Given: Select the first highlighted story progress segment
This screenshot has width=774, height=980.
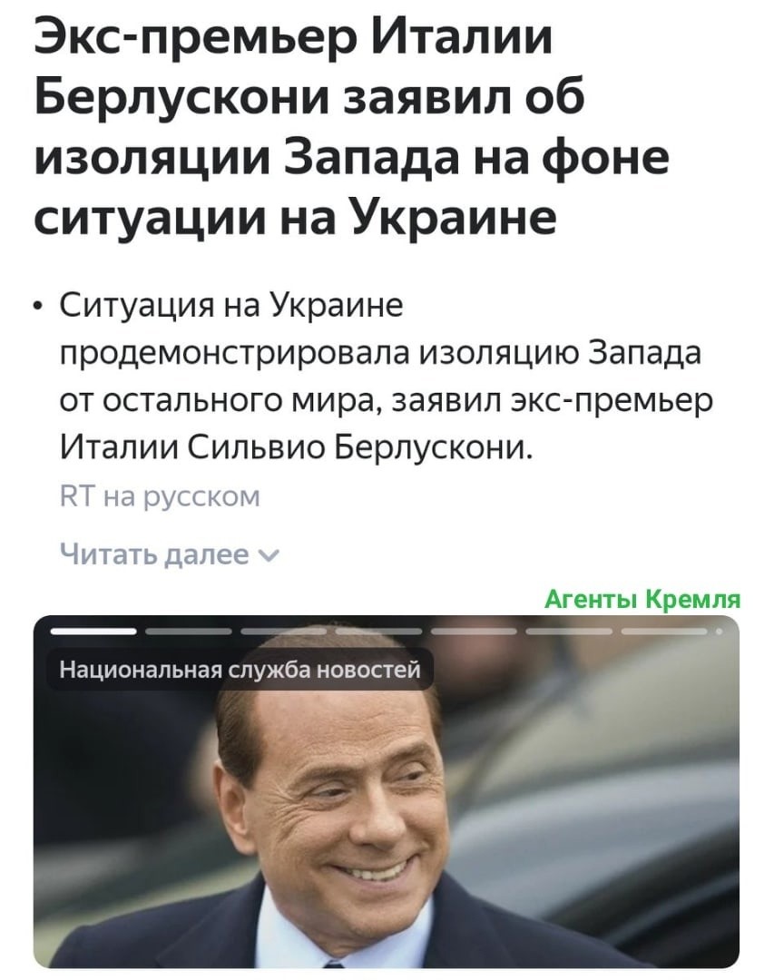Looking at the screenshot, I should (x=92, y=632).
